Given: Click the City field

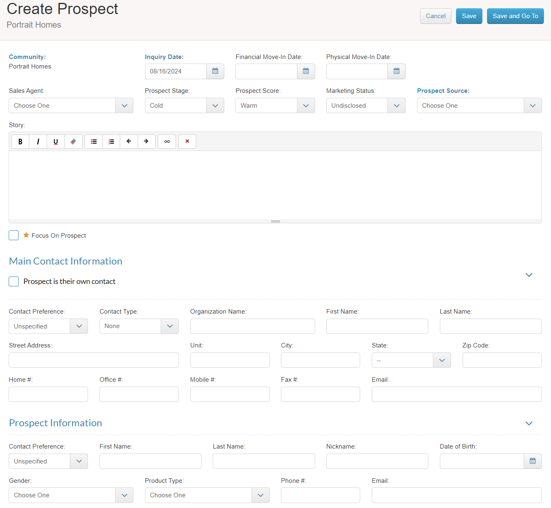Looking at the screenshot, I should (x=321, y=360).
